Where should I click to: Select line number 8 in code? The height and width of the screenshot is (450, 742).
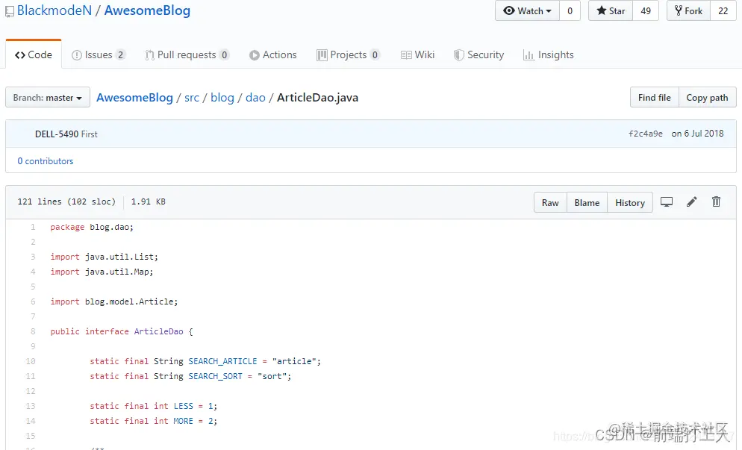click(33, 331)
